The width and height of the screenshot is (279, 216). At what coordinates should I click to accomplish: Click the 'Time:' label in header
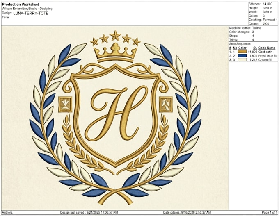(6, 17)
